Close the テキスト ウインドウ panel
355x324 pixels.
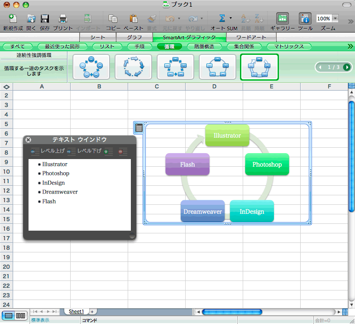28,140
